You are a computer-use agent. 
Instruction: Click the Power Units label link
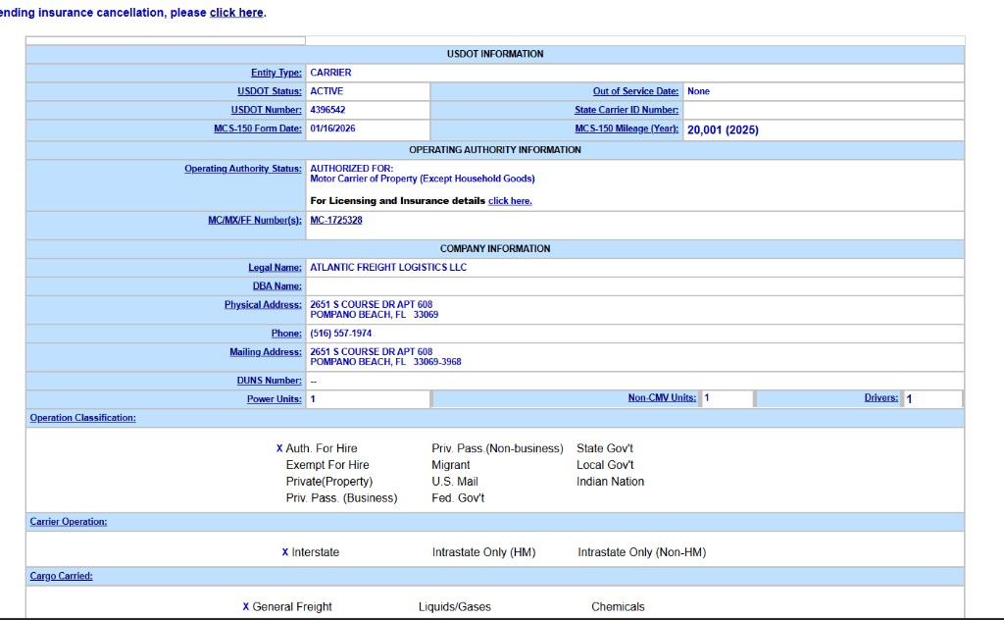pos(275,399)
